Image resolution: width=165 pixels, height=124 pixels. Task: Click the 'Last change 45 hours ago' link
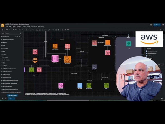pos(38,27)
